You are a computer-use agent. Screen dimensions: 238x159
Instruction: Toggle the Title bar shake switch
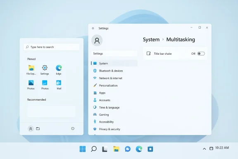tap(201, 53)
